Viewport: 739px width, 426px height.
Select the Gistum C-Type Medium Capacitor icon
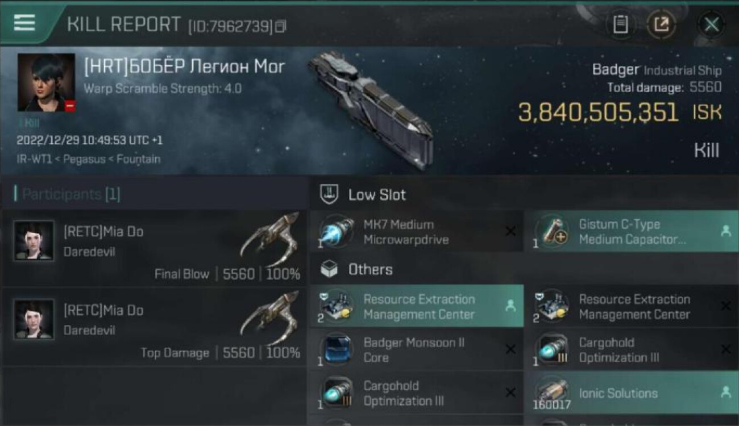(x=551, y=232)
